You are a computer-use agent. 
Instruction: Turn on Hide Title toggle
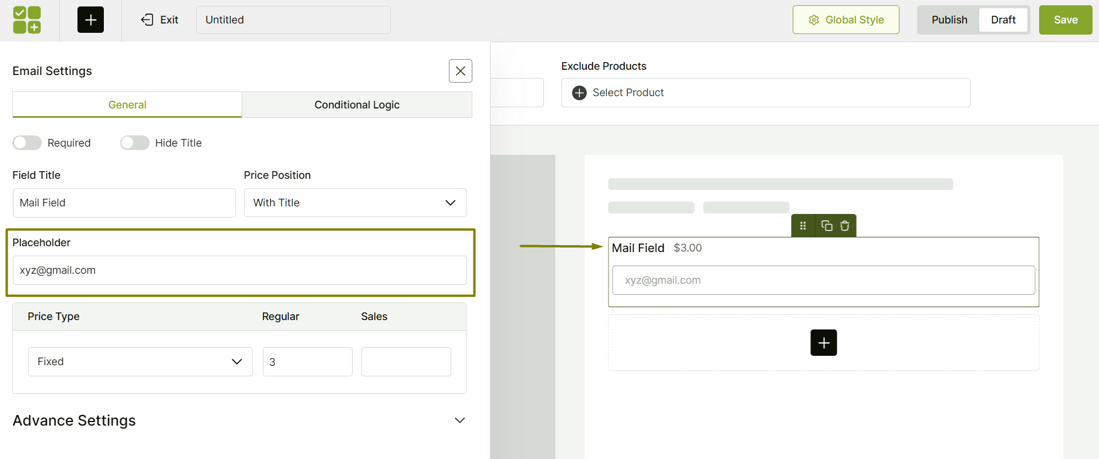[x=135, y=143]
